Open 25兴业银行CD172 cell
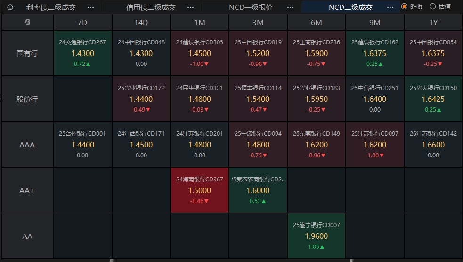This screenshot has width=463, height=262. tap(141, 99)
